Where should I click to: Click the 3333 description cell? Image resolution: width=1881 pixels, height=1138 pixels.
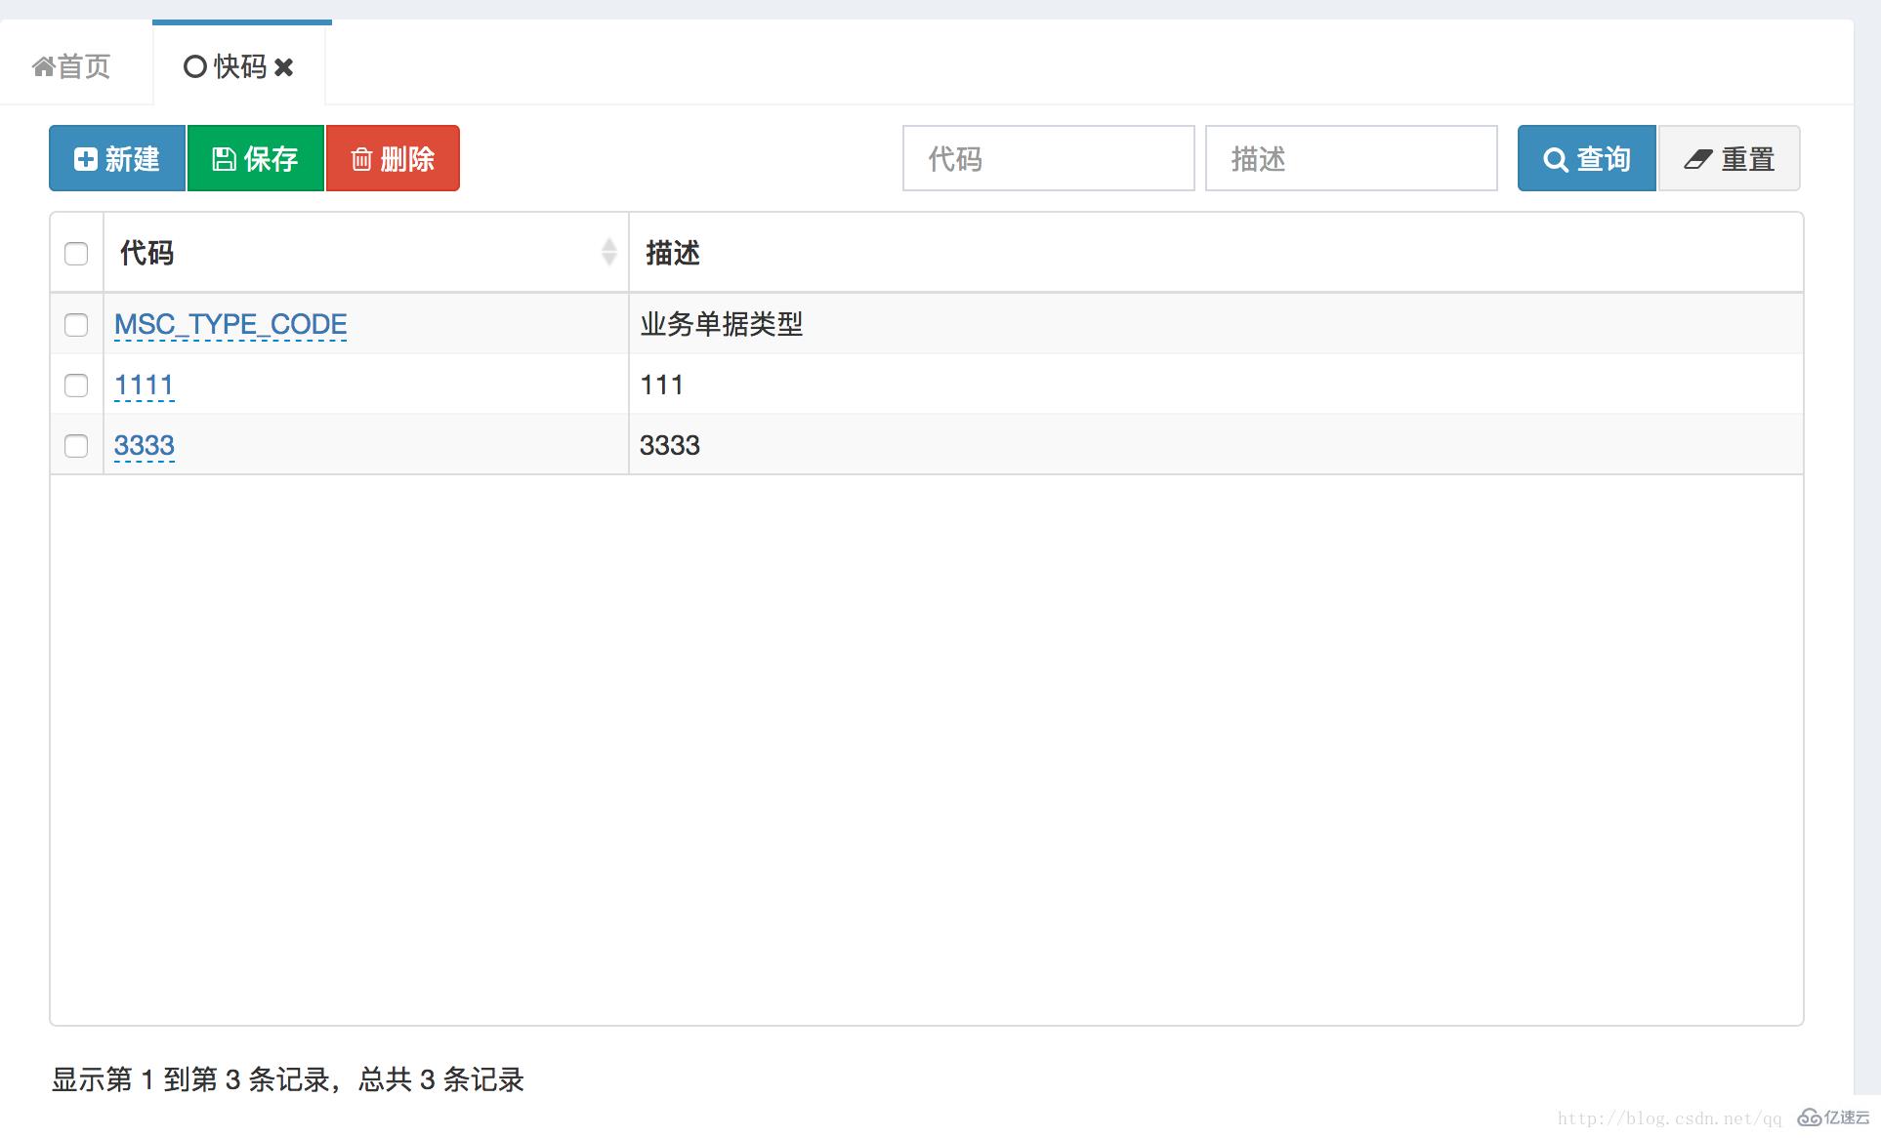(x=1216, y=445)
